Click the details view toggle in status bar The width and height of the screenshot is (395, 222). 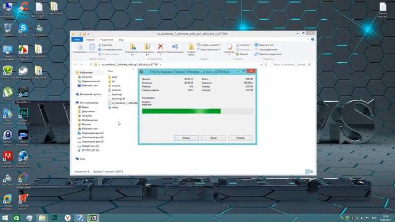coord(307,171)
